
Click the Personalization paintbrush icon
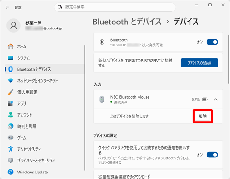pyautogui.click(x=11, y=92)
